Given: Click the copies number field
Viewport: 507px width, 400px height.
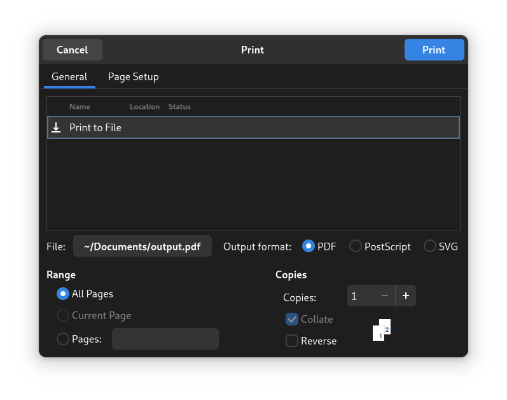Looking at the screenshot, I should [361, 296].
